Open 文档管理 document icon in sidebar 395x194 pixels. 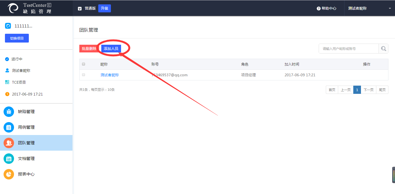pos(9,159)
